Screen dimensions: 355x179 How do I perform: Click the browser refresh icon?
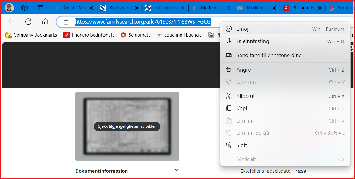point(28,21)
